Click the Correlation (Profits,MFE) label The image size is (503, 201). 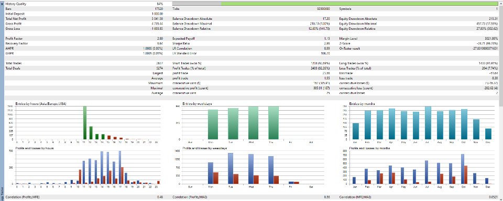point(23,197)
